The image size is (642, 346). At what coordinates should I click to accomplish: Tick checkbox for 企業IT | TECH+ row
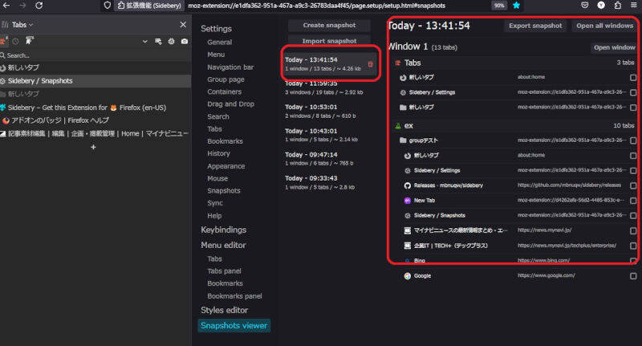(633, 246)
